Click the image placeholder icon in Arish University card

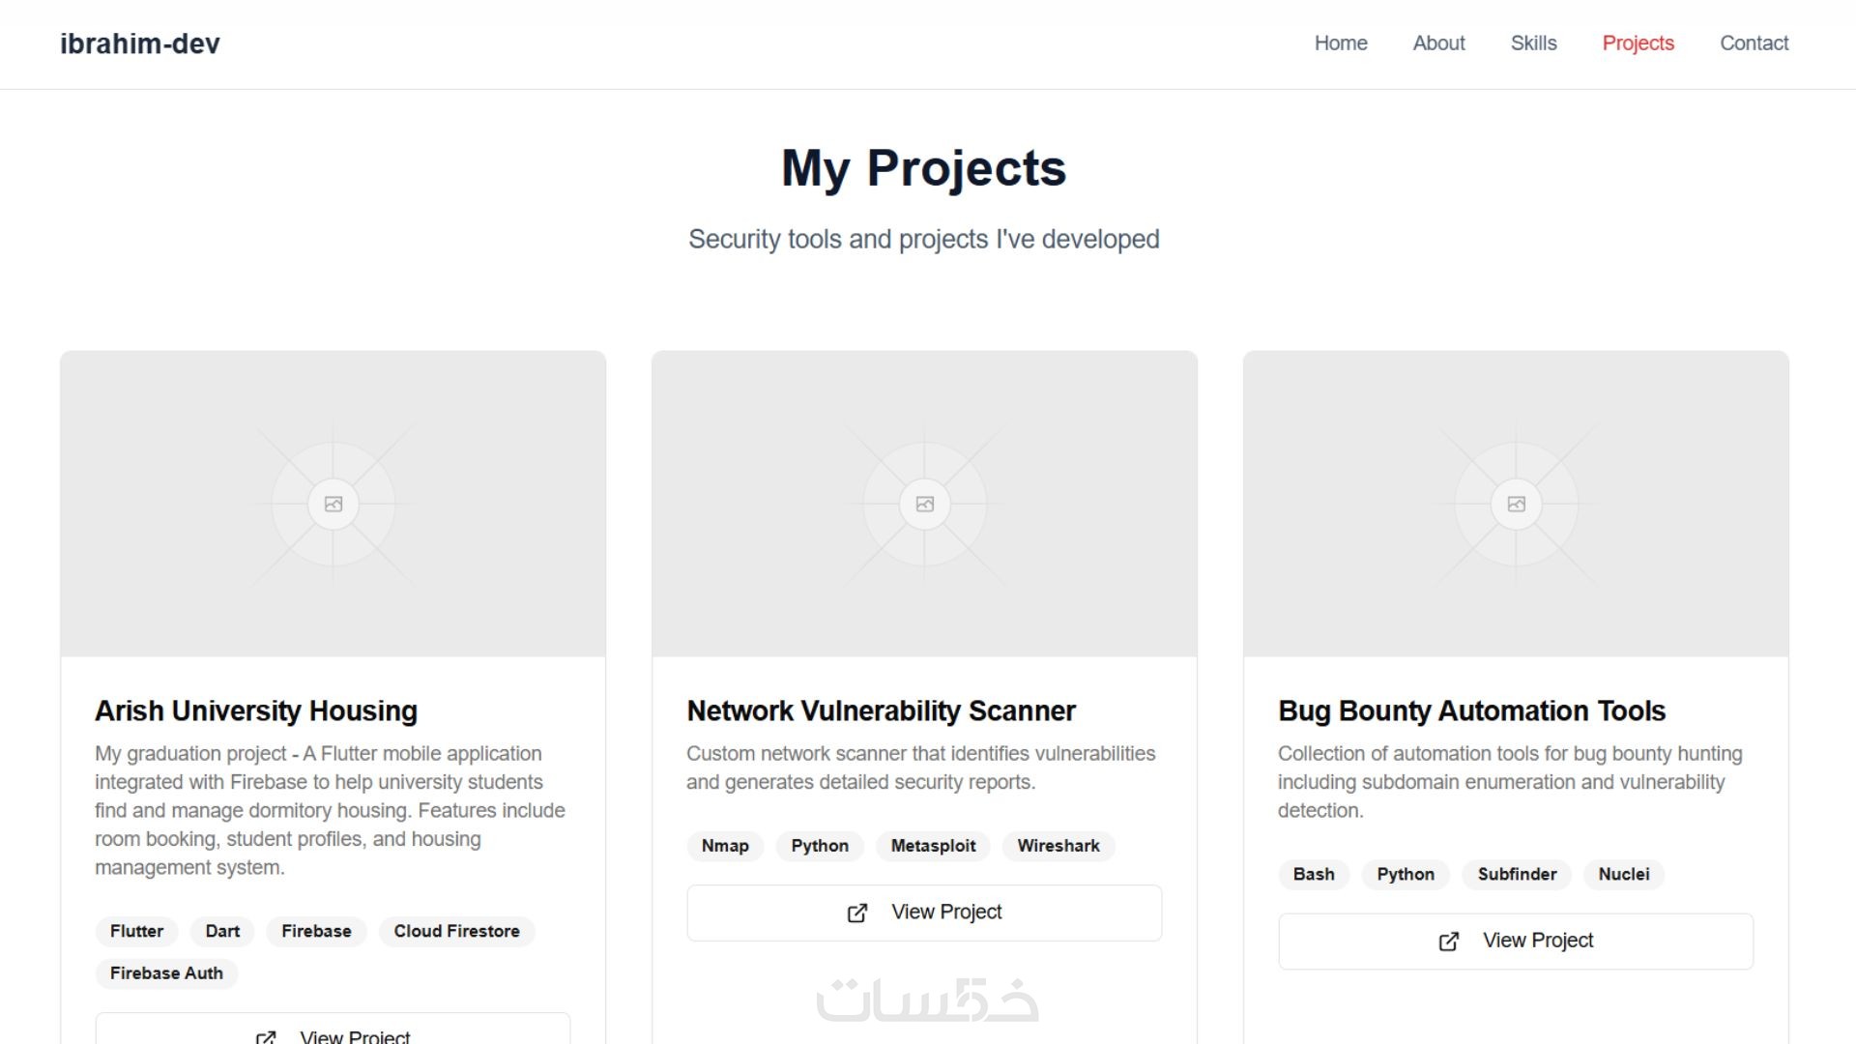pos(333,504)
